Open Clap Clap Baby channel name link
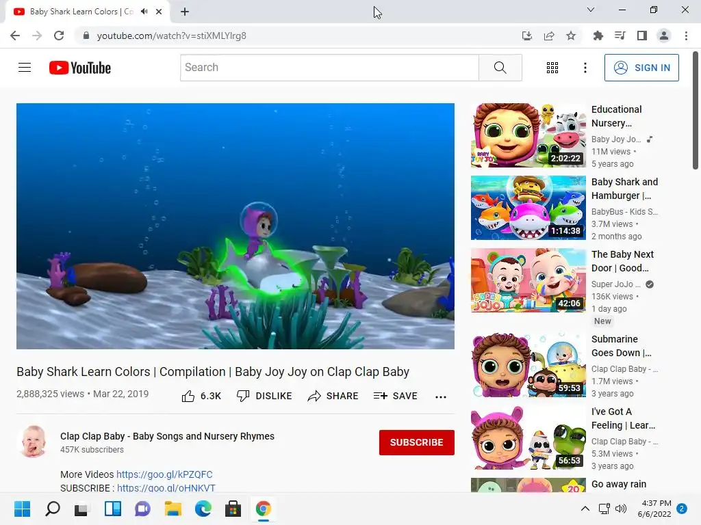 167,436
